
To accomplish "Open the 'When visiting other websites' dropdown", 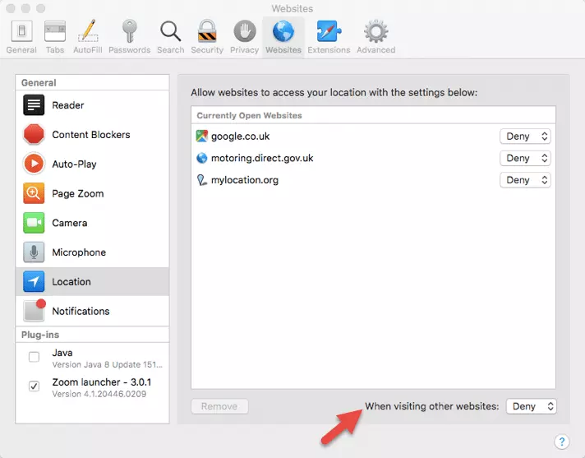I will tap(532, 406).
